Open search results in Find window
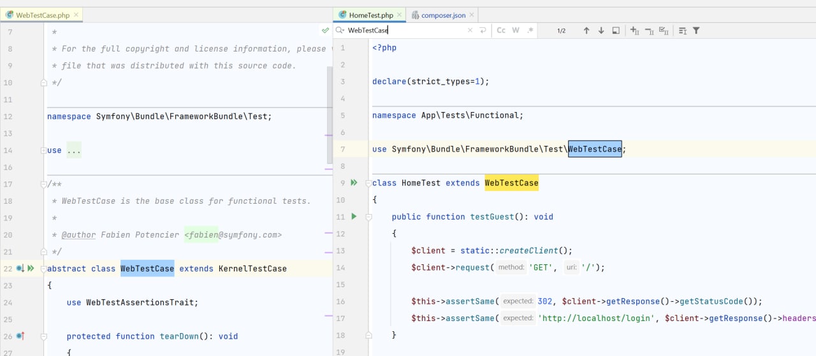 click(615, 31)
